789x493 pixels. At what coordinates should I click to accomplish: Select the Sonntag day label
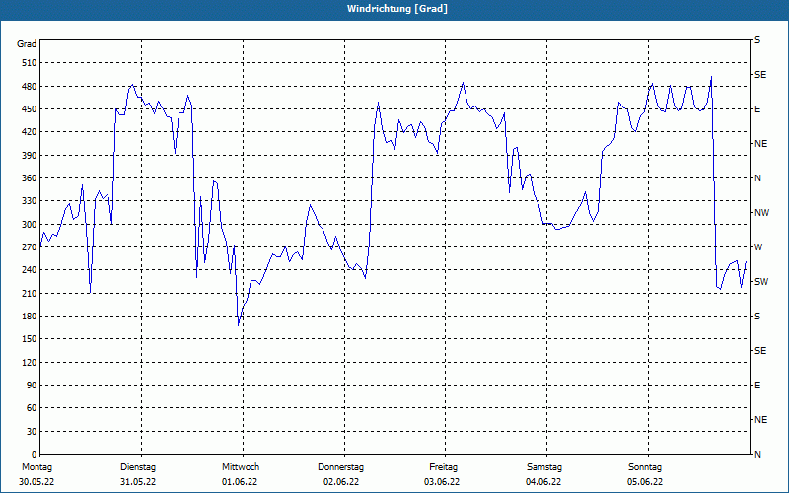[x=645, y=467]
